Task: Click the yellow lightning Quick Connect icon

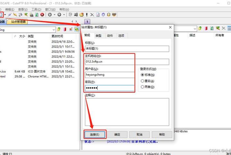Action: pos(15,15)
